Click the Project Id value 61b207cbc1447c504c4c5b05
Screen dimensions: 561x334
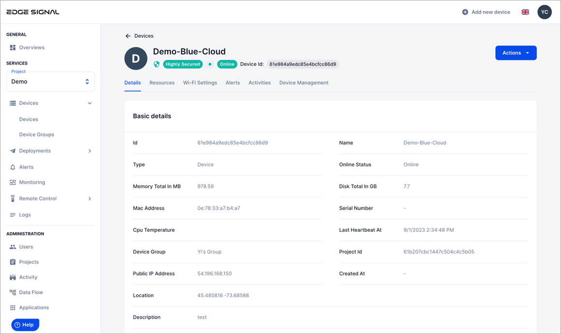coord(439,252)
